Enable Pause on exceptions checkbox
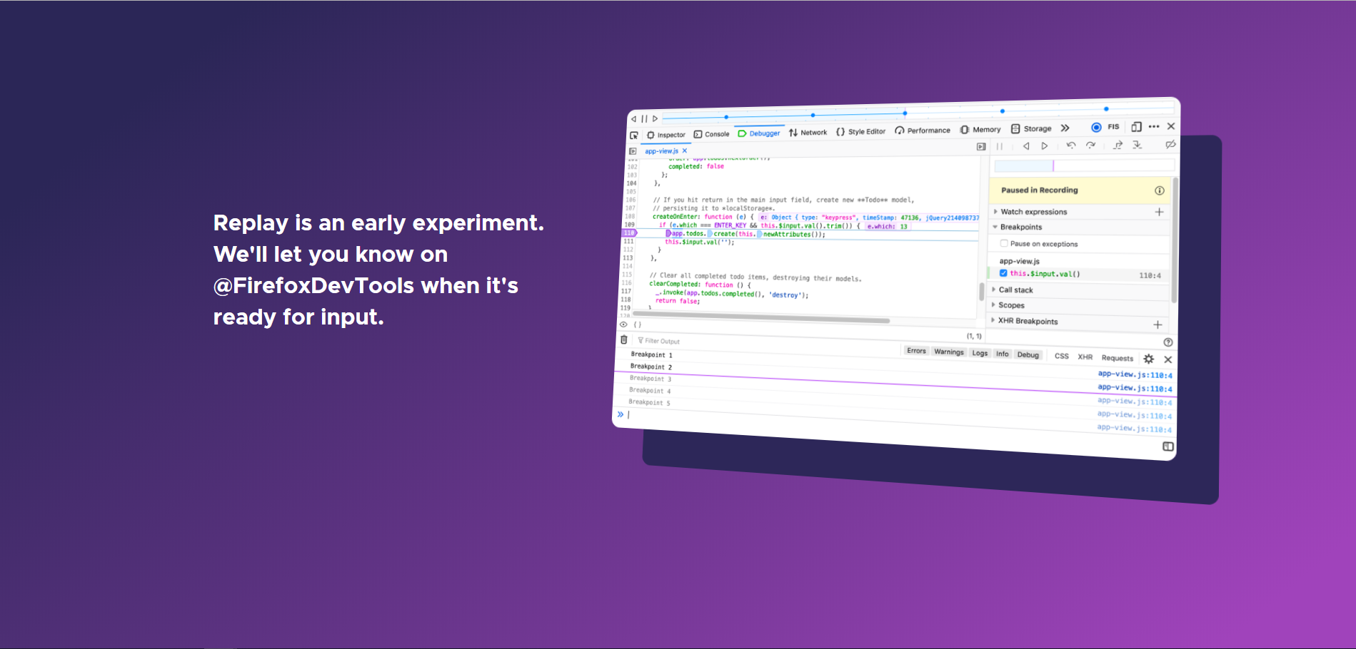The height and width of the screenshot is (649, 1356). click(x=1004, y=243)
